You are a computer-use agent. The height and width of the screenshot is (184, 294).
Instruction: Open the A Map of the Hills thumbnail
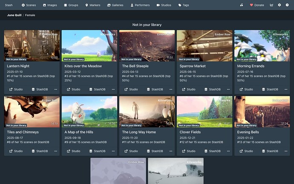[x=89, y=112]
